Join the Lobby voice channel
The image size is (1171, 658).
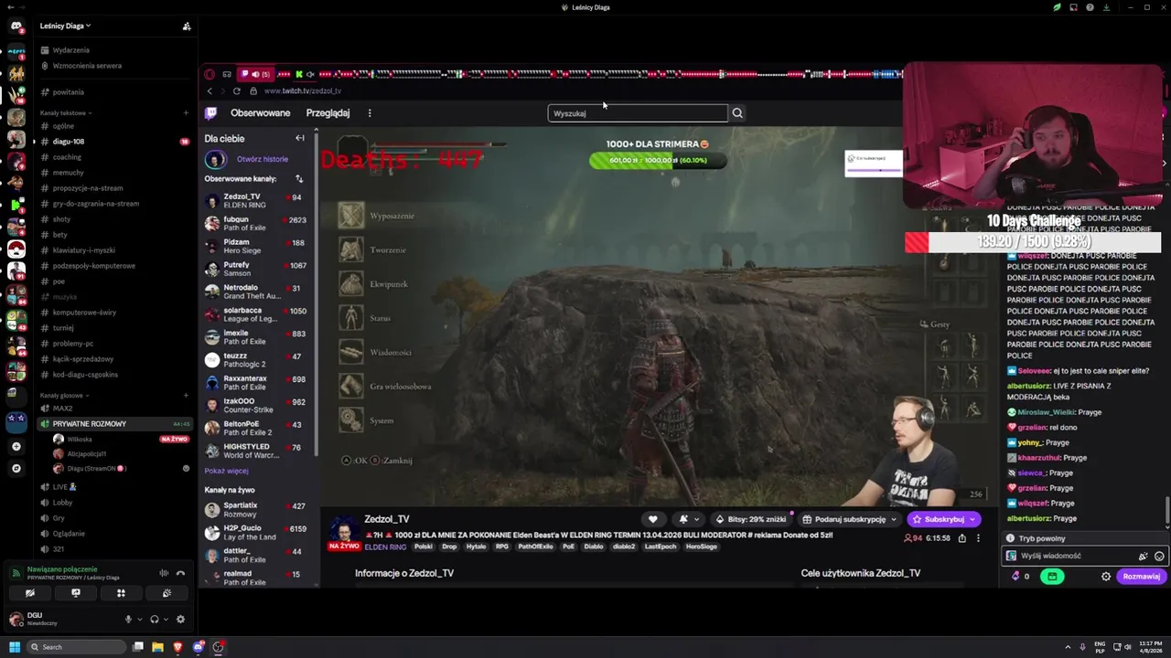62,503
